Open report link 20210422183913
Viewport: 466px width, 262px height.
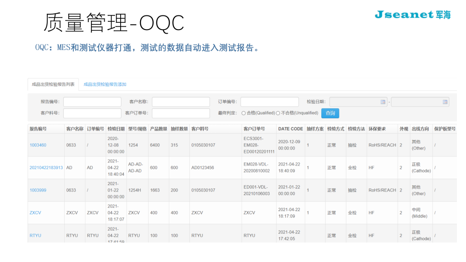(46, 167)
